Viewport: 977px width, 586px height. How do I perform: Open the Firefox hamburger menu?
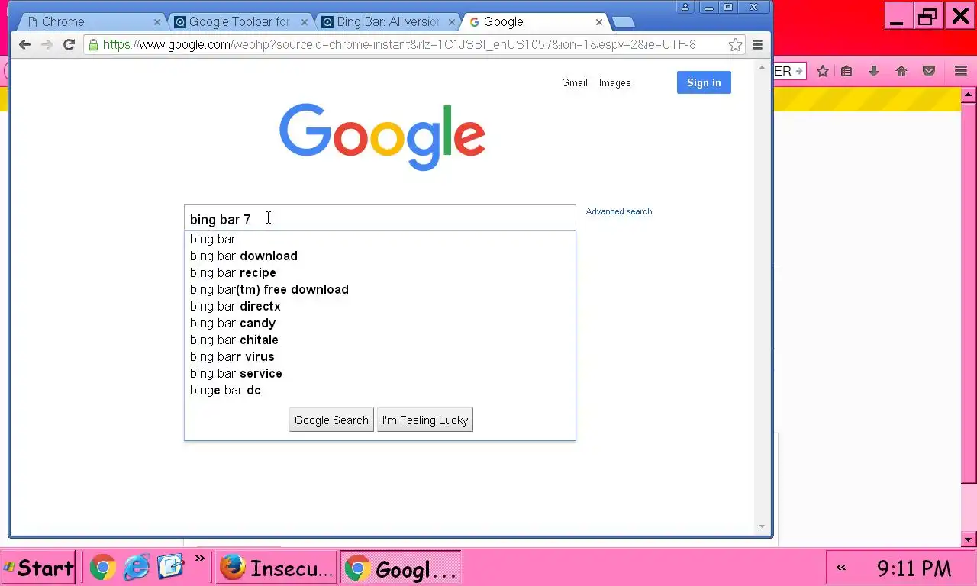[961, 71]
